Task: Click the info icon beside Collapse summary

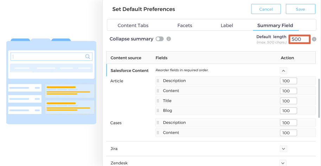Action: (x=169, y=39)
